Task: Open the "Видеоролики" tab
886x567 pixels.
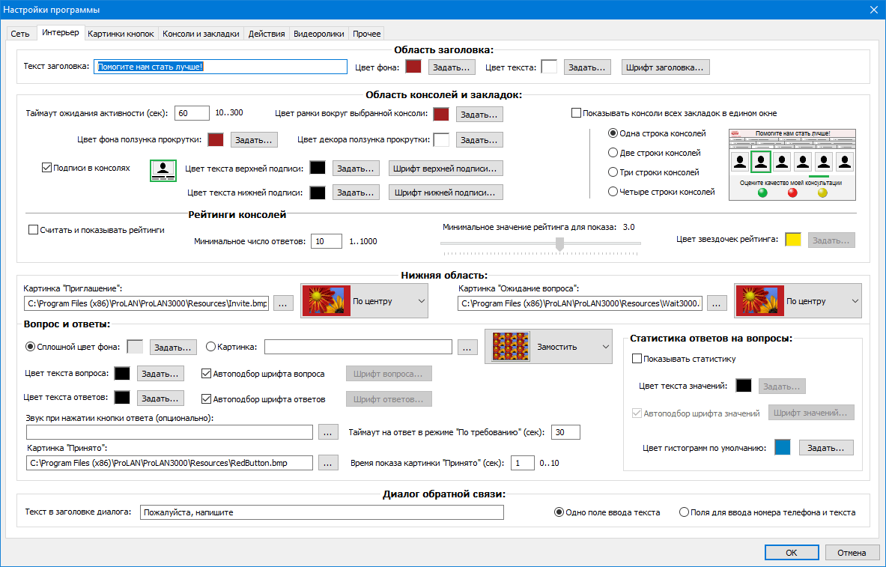Action: pos(318,34)
